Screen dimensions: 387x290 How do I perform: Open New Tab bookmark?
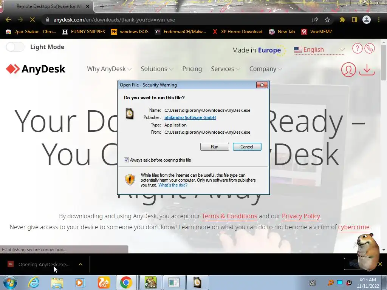[x=282, y=32]
